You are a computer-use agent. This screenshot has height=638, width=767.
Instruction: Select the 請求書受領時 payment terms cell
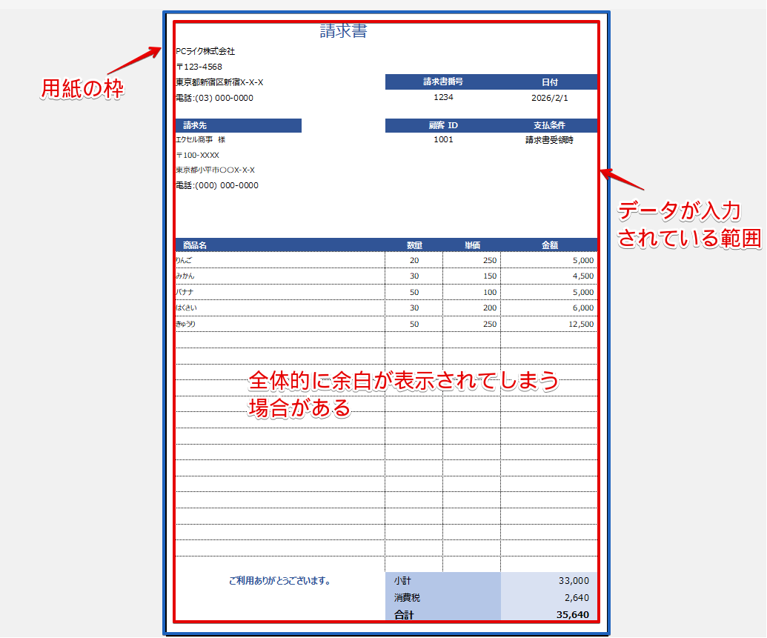pos(551,139)
